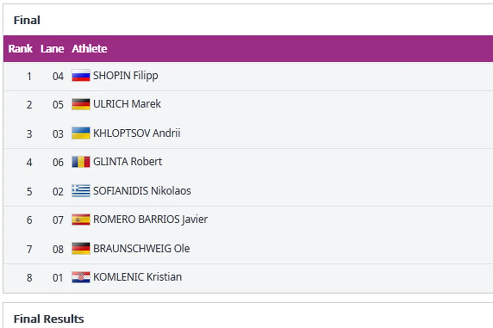Image resolution: width=493 pixels, height=328 pixels.
Task: Click the Spanish flag beside Romero Barrios
Action: pos(81,219)
